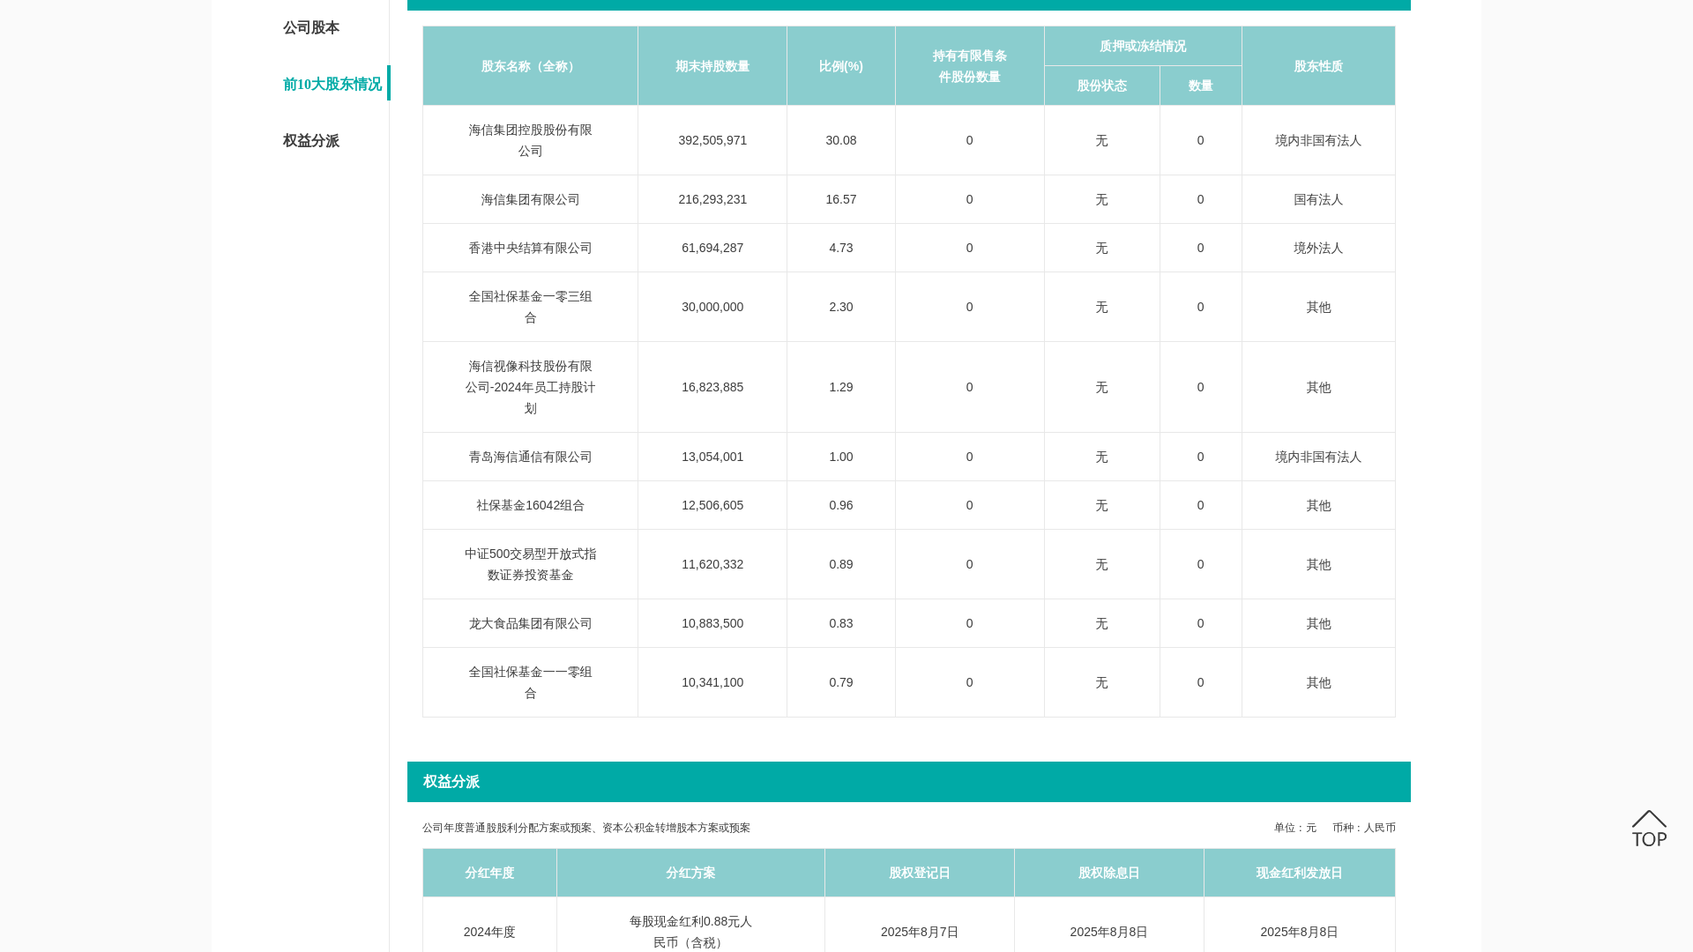This screenshot has width=1693, height=952.
Task: Click the 0.96 percentage cell
Action: point(841,505)
